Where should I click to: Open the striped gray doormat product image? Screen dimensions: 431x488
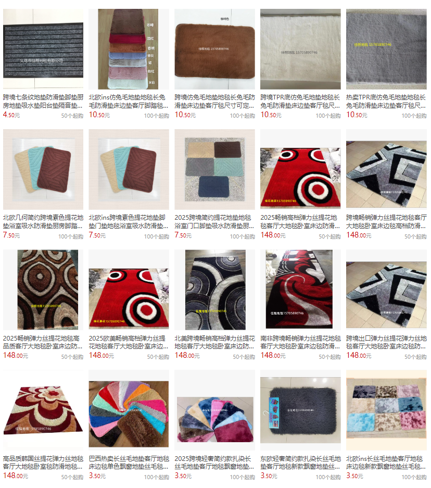point(43,49)
